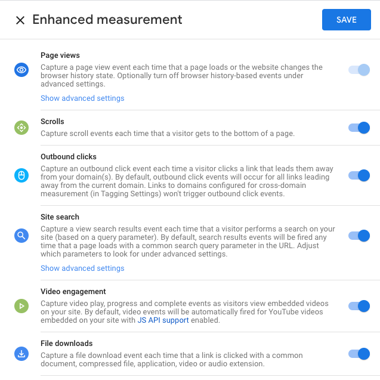This screenshot has height=380, width=380.
Task: Select the File downloads heading
Action: pos(67,344)
